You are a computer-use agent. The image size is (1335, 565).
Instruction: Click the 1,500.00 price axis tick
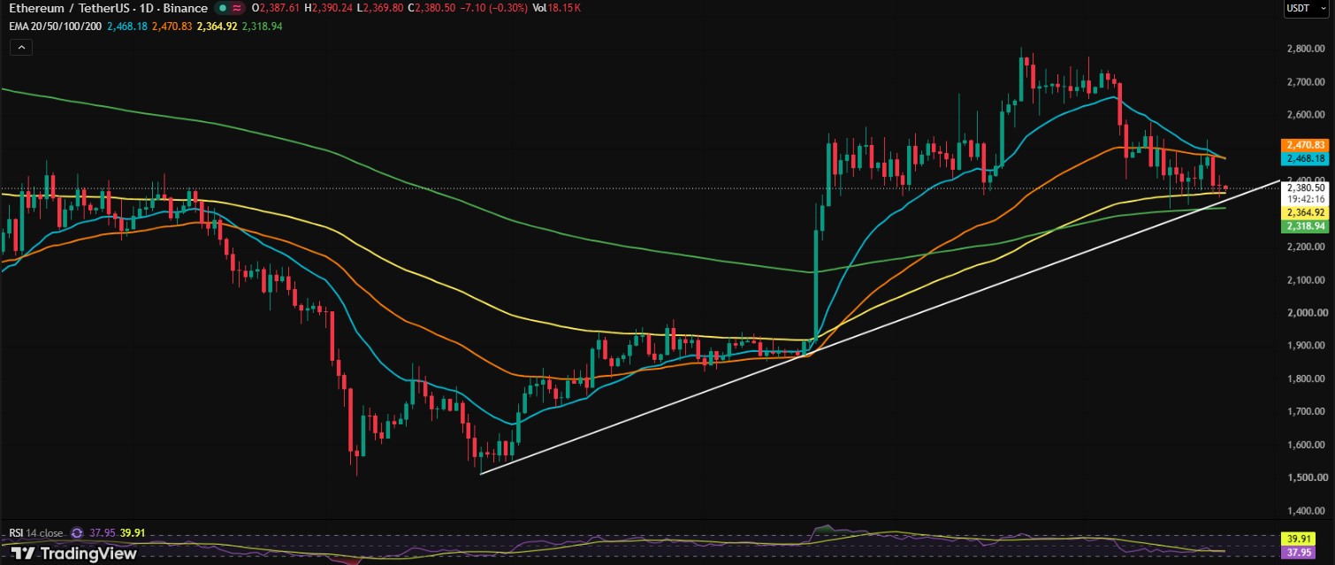click(x=1305, y=477)
